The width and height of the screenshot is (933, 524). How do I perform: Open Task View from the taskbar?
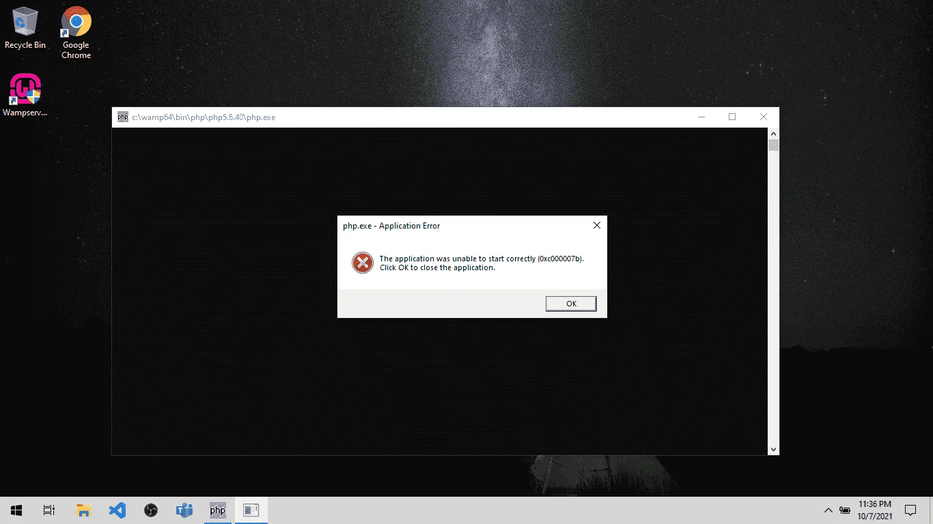click(x=49, y=510)
